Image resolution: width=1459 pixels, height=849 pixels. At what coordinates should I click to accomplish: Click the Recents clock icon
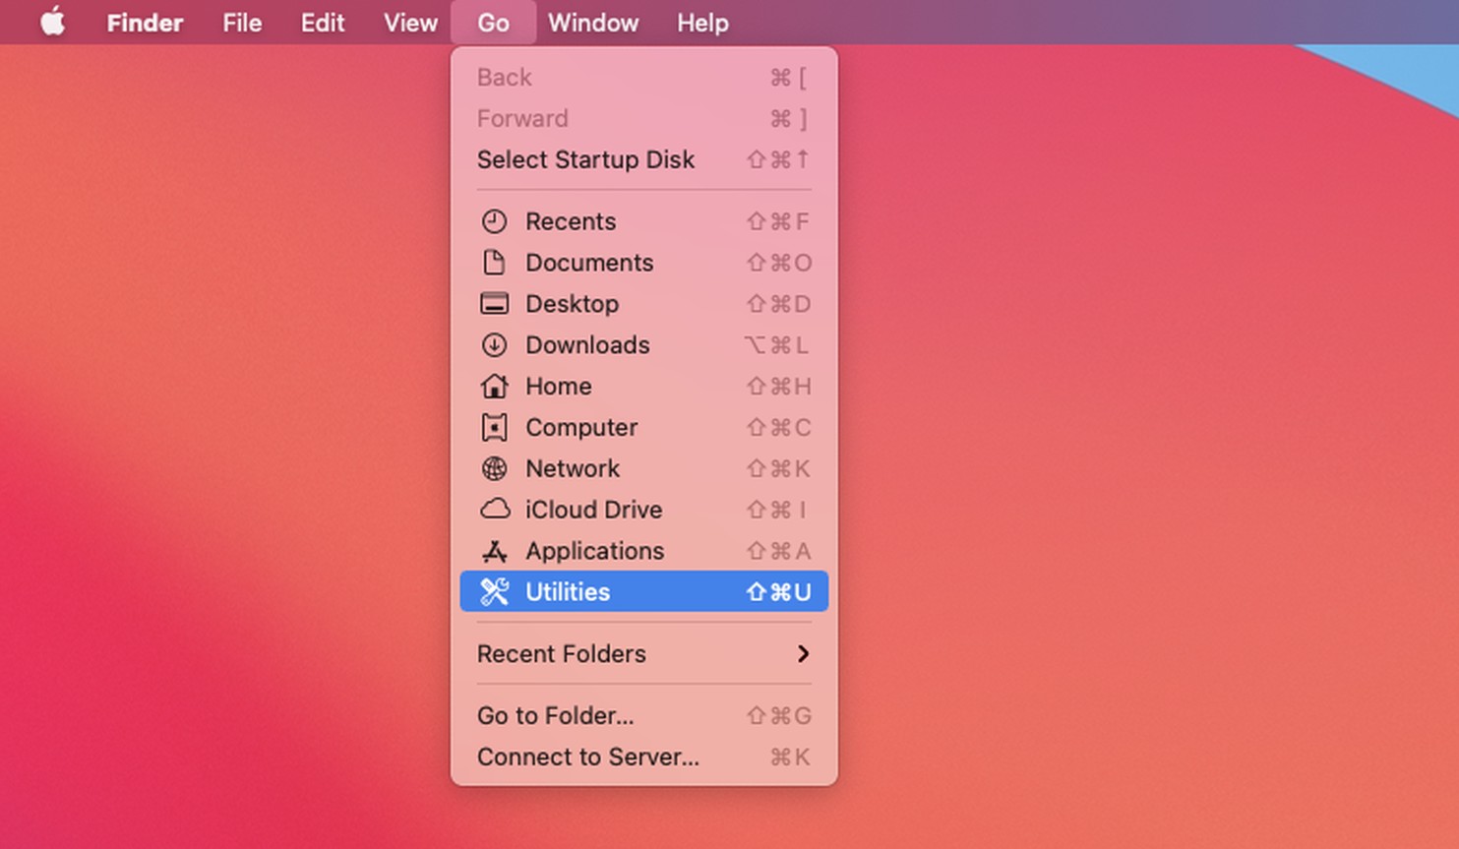(494, 221)
